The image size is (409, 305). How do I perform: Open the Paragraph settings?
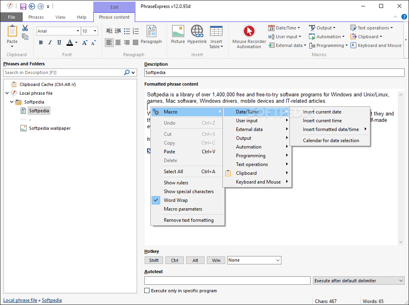[151, 34]
